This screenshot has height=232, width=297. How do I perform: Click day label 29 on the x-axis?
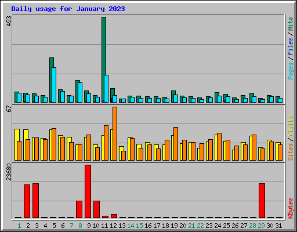coord(261,226)
